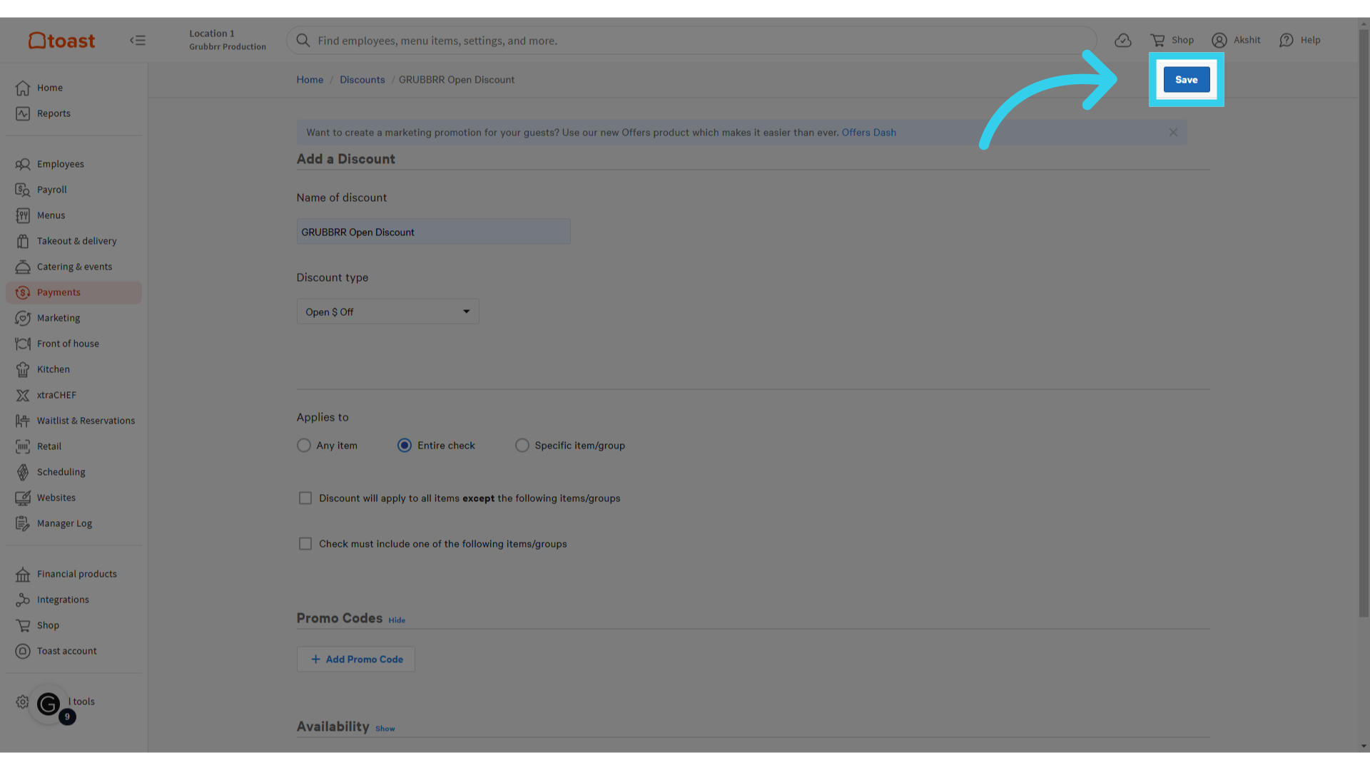Click the Takeout & delivery bag icon
This screenshot has width=1370, height=770.
pyautogui.click(x=23, y=241)
